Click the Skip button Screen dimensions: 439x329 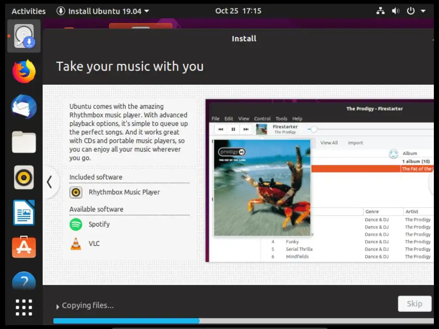[x=415, y=304]
